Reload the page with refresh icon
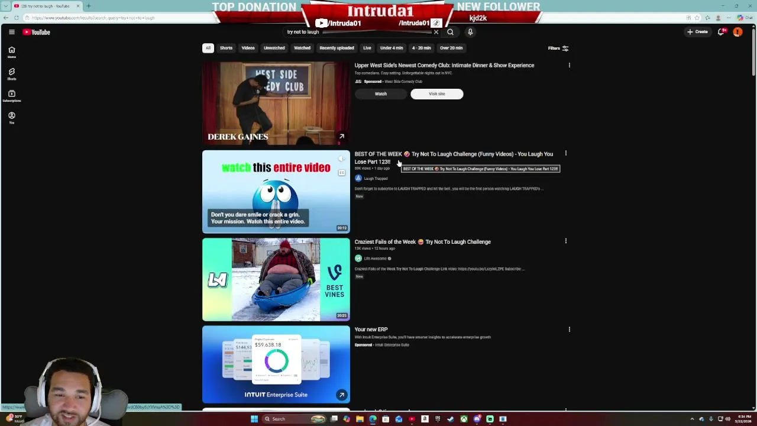Viewport: 757px width, 426px height. coord(16,18)
